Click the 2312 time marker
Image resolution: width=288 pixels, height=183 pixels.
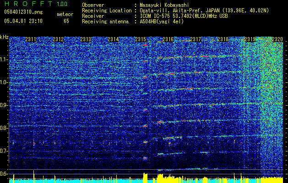58,39
